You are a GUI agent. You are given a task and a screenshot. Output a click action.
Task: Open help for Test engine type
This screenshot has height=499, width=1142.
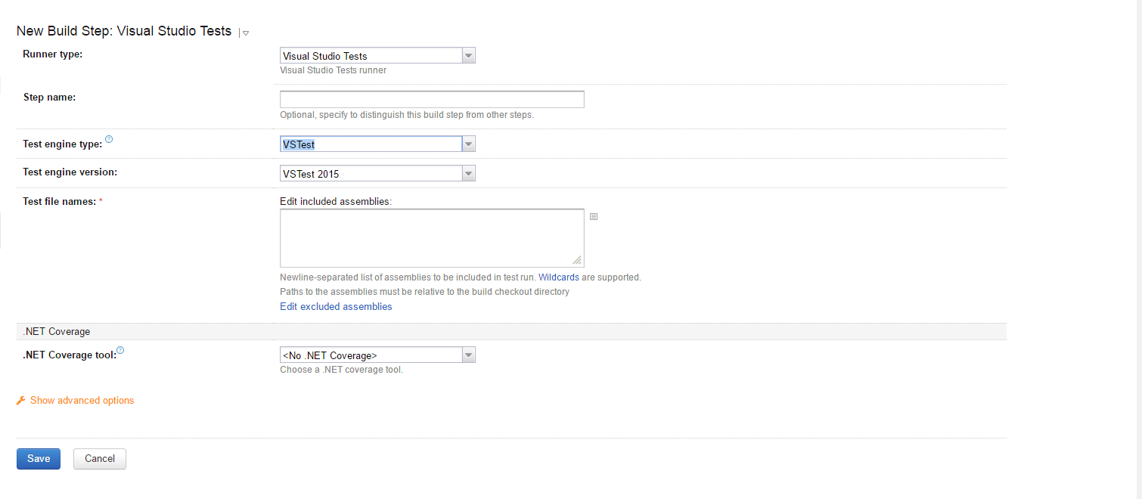point(109,139)
